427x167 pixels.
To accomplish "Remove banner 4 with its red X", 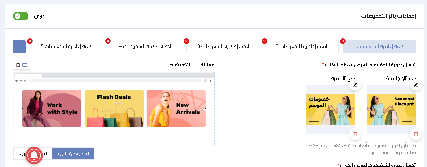I will [108, 41].
